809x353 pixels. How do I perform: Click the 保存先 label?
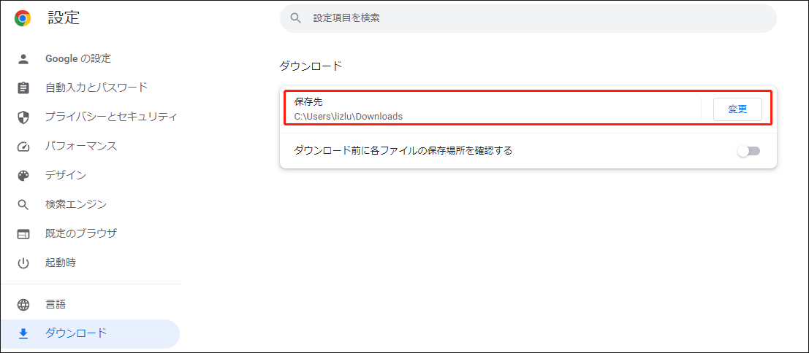pyautogui.click(x=308, y=102)
